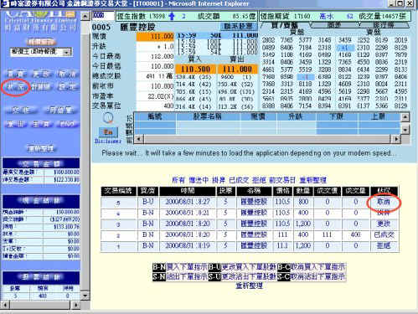Click the watchlist's horizontal scrollbar track
This screenshot has width=418, height=314.
point(266,139)
